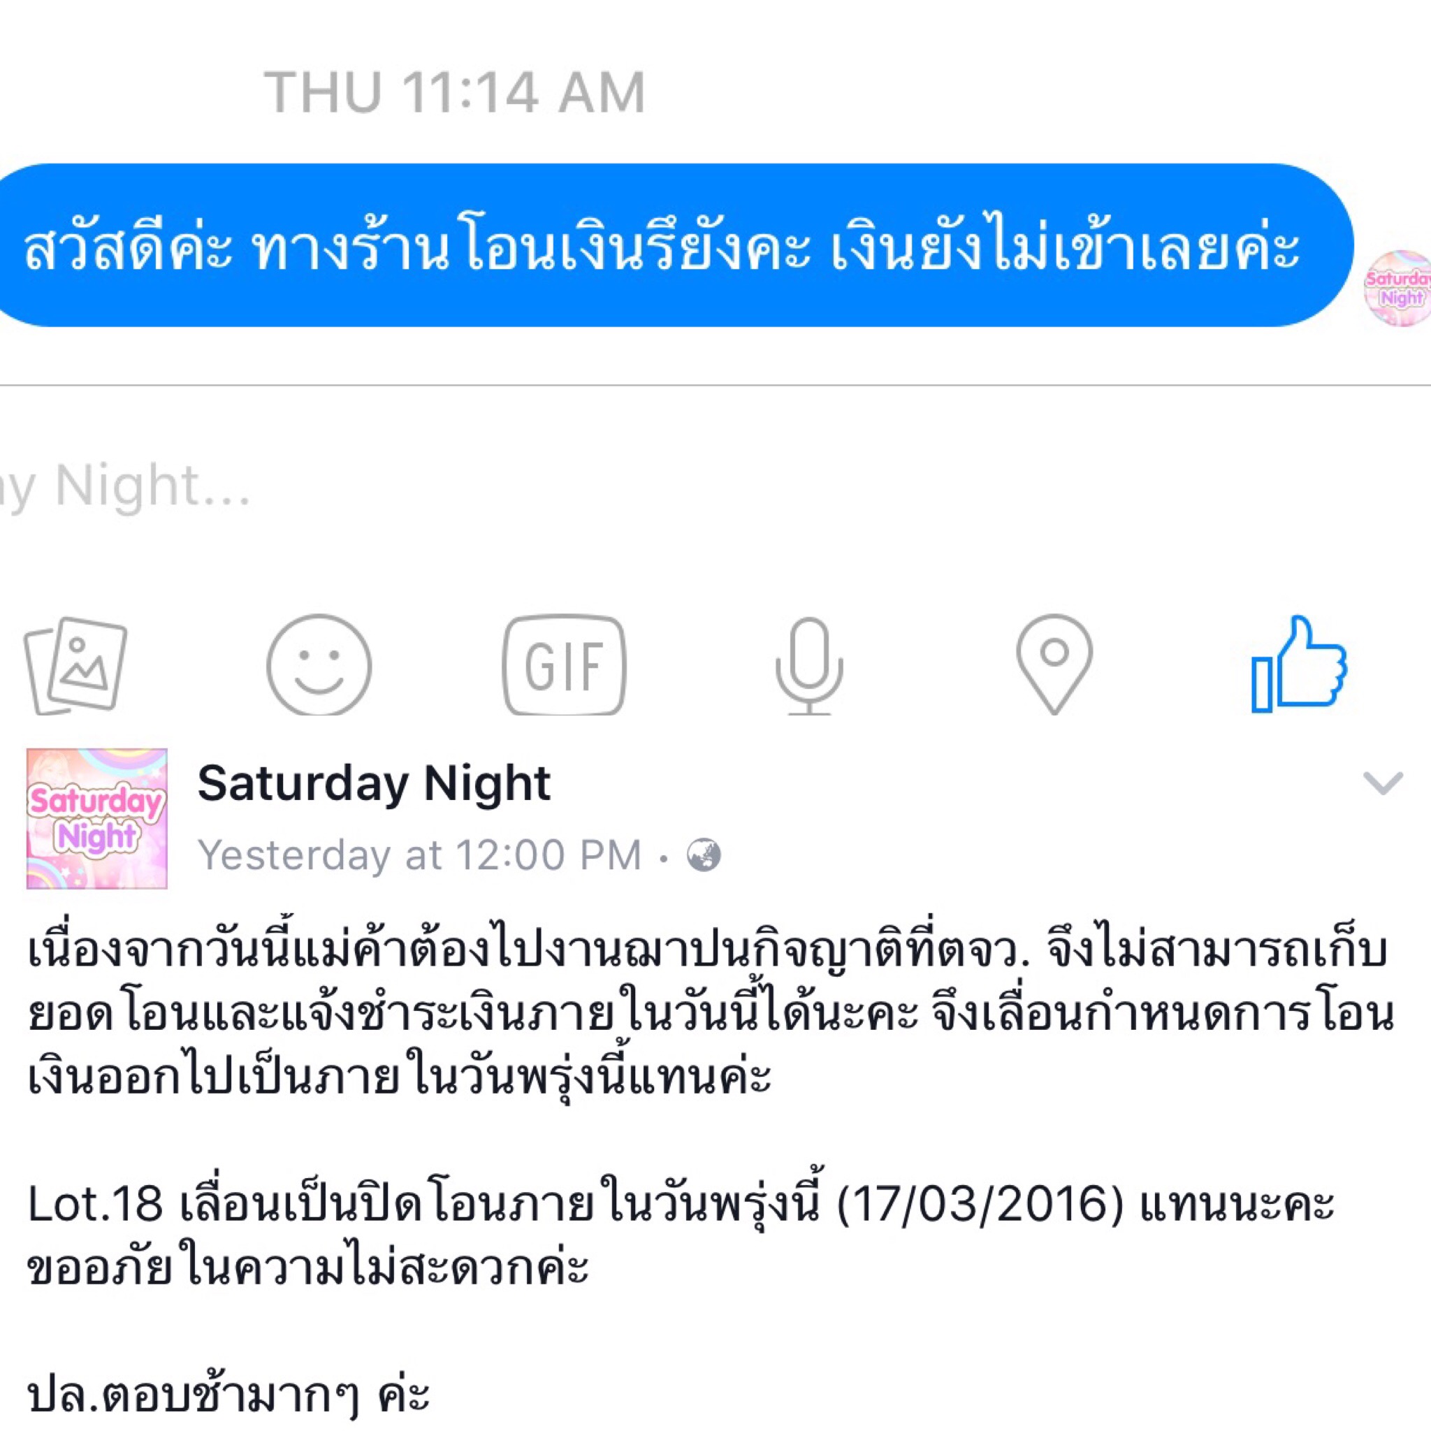1431x1431 pixels.
Task: Open the Saturday Night page name link
Action: click(374, 783)
